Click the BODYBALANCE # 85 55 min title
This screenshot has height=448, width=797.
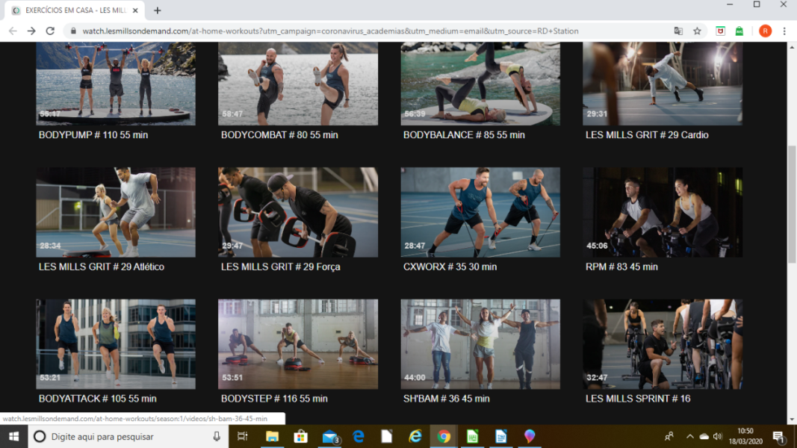tap(464, 135)
